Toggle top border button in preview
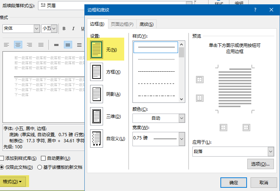This screenshot has width=280, height=191. click(200, 80)
